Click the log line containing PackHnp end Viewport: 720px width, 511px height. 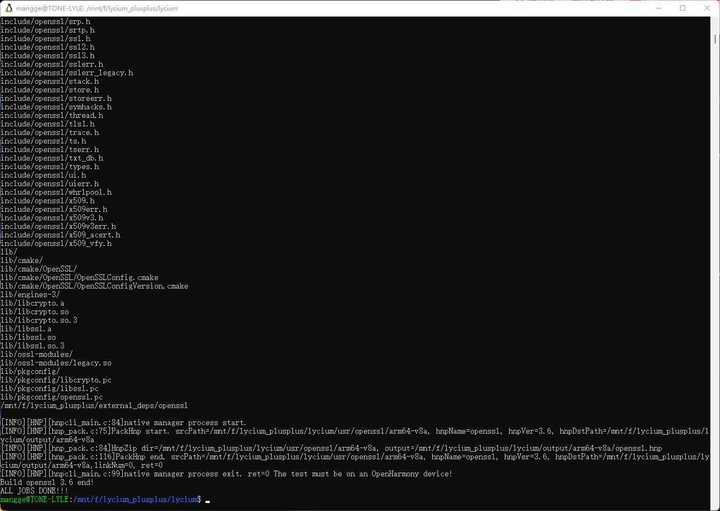[355, 461]
